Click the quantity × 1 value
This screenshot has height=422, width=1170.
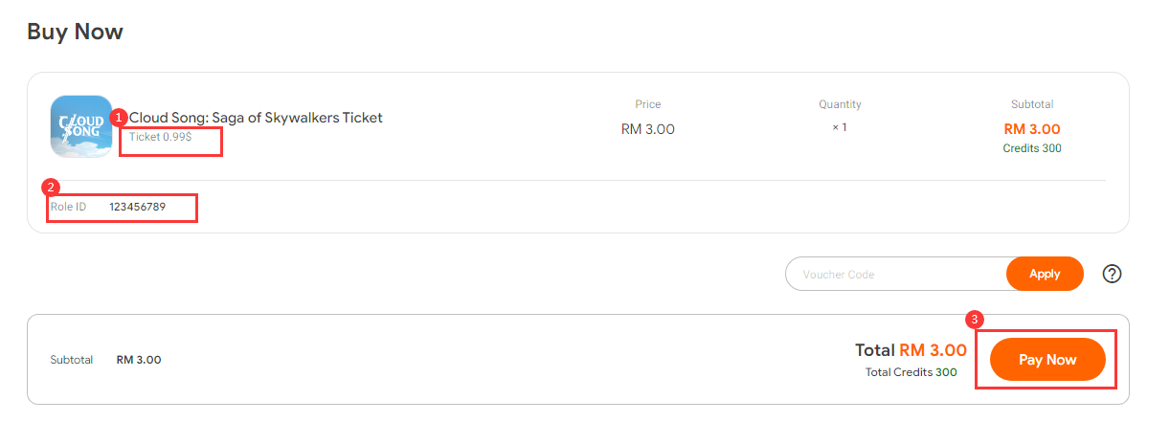coord(840,127)
